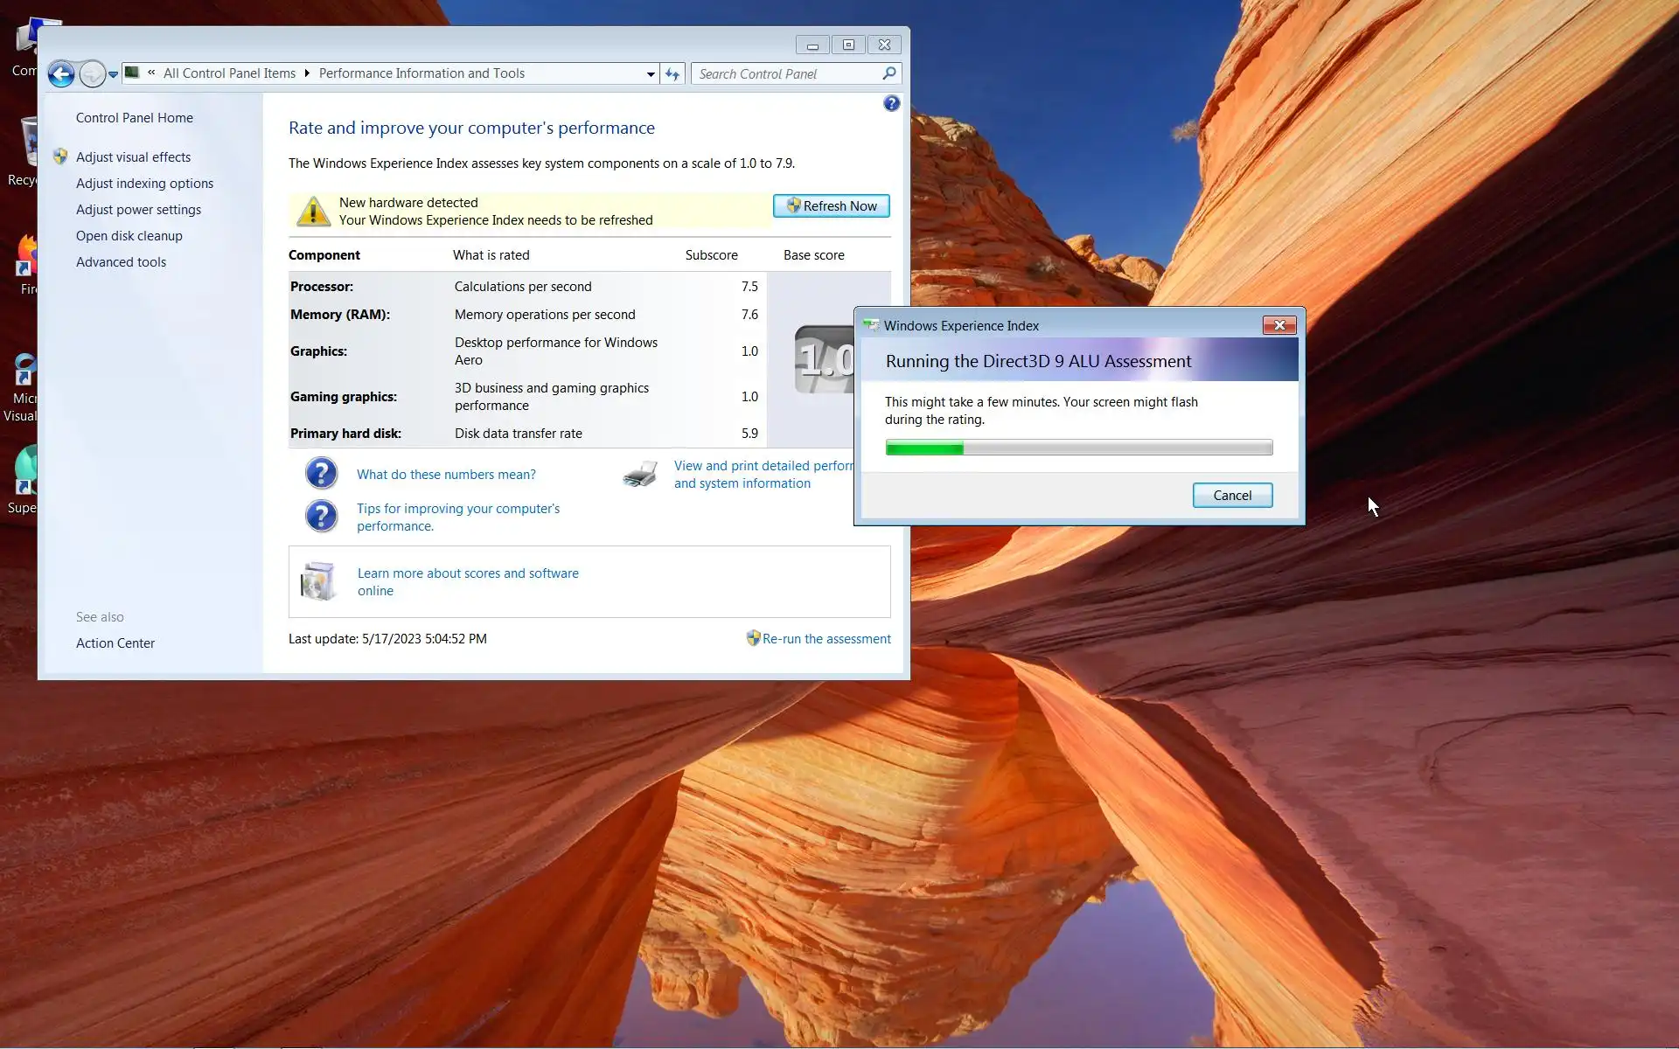The height and width of the screenshot is (1049, 1679).
Task: Click the magnifier search icon
Action: (889, 73)
